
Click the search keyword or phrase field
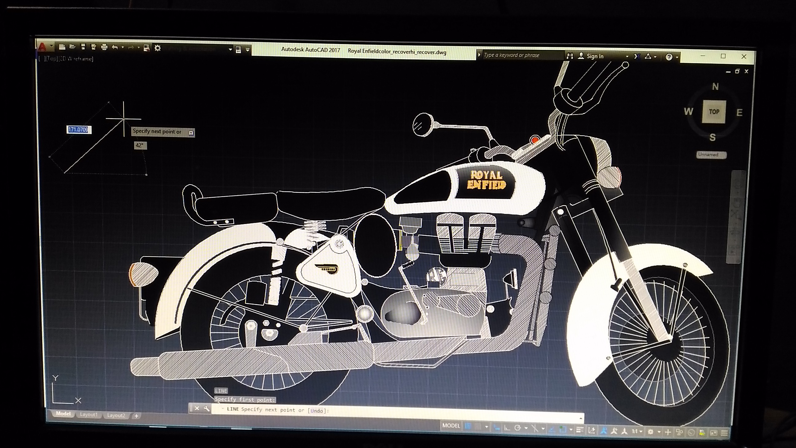point(524,55)
